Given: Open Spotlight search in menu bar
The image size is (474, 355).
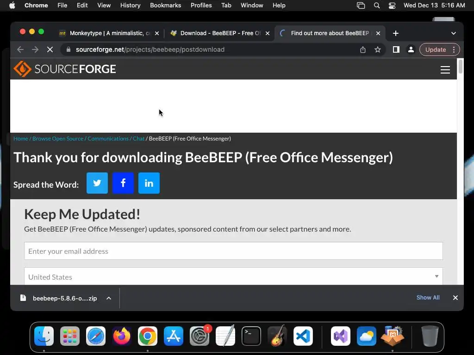Looking at the screenshot, I should pos(377,5).
